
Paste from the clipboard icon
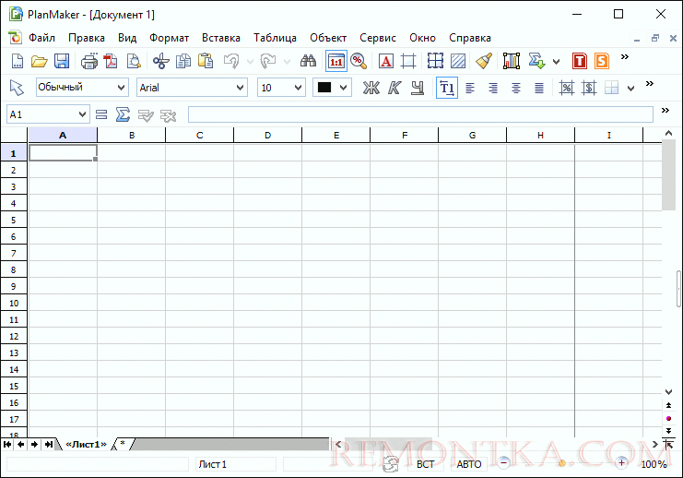click(x=206, y=61)
